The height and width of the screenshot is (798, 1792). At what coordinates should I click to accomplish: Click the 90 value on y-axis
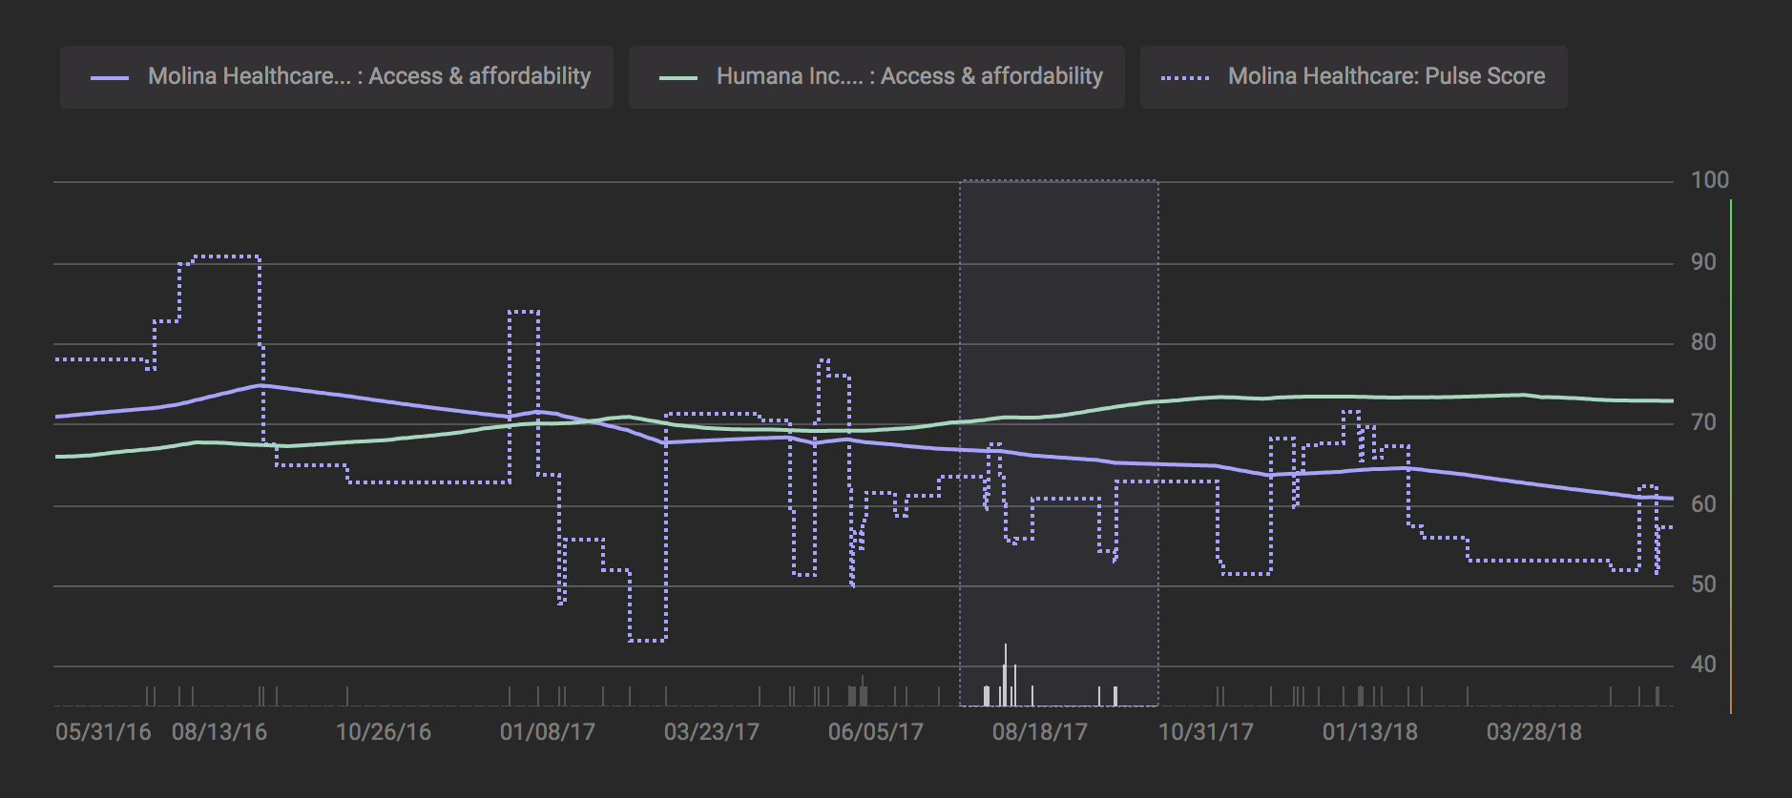pyautogui.click(x=1703, y=262)
